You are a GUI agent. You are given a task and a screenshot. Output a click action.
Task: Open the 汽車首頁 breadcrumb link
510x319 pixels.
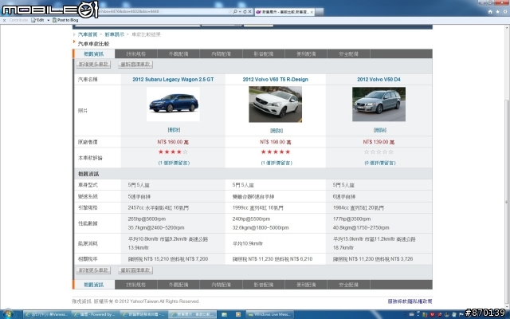(88, 34)
